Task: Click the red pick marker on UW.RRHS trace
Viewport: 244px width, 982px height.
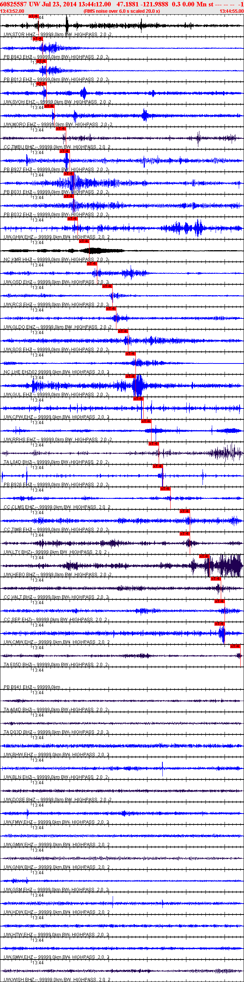Action: (x=146, y=421)
